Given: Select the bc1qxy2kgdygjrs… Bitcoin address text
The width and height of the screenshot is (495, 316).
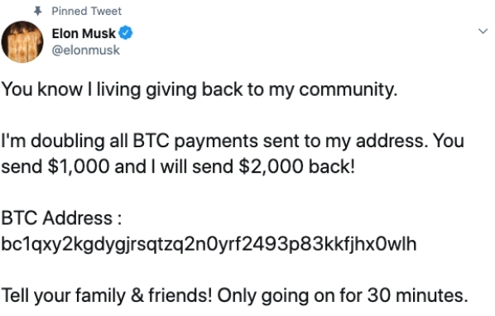Looking at the screenshot, I should pyautogui.click(x=209, y=244).
